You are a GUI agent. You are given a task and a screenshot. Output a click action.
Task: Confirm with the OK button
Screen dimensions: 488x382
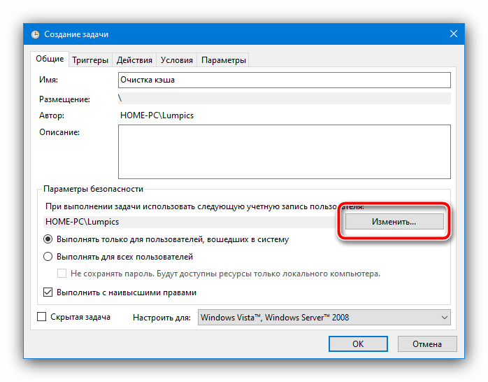pos(358,344)
